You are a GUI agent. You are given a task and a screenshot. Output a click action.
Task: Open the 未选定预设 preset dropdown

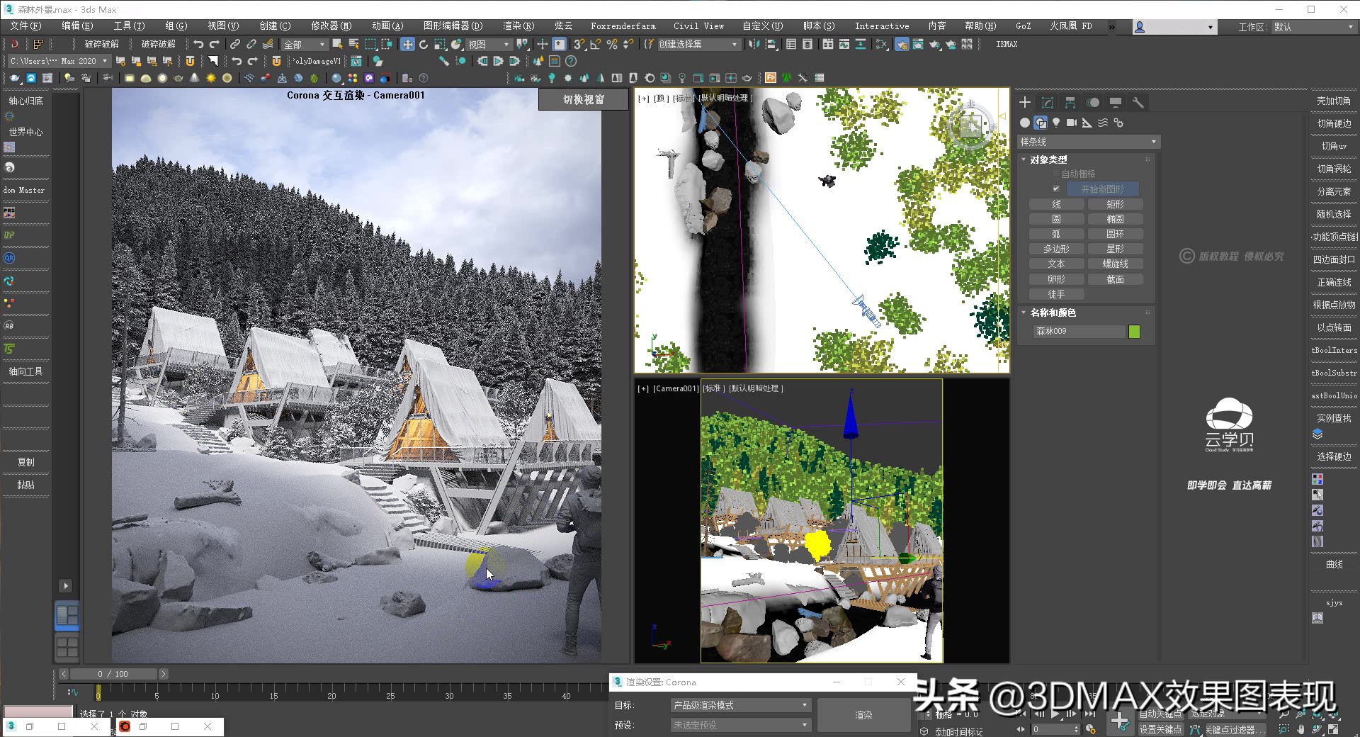point(739,724)
